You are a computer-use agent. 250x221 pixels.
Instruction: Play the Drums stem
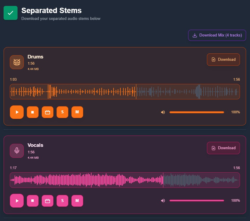point(17,112)
